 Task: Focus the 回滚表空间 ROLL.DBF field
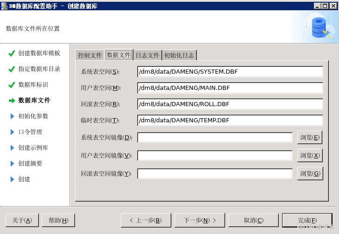pos(230,104)
